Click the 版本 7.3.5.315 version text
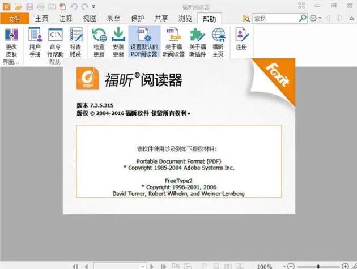 coord(95,105)
